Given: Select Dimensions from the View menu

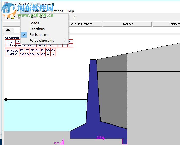Looking at the screenshot, I should [38, 17].
